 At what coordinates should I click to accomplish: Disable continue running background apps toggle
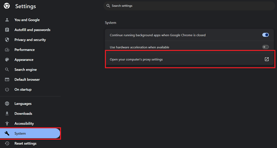click(x=265, y=35)
